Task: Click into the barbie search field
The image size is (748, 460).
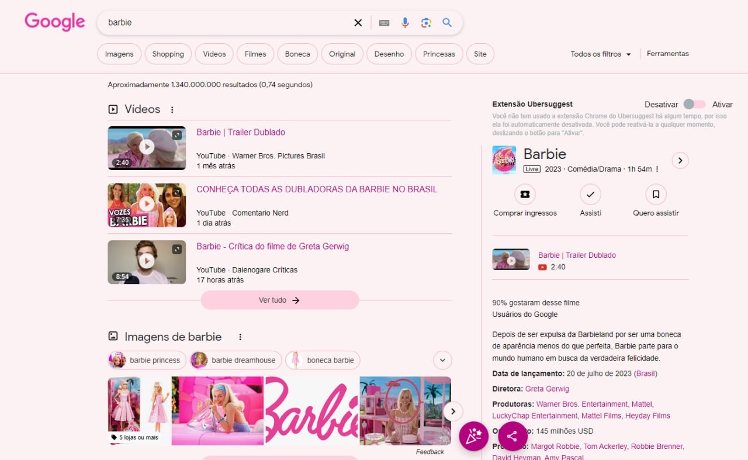Action: coord(228,23)
